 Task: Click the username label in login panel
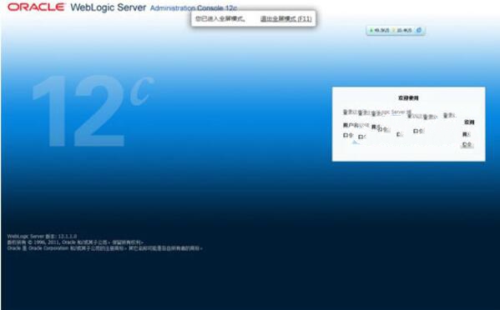[x=350, y=125]
